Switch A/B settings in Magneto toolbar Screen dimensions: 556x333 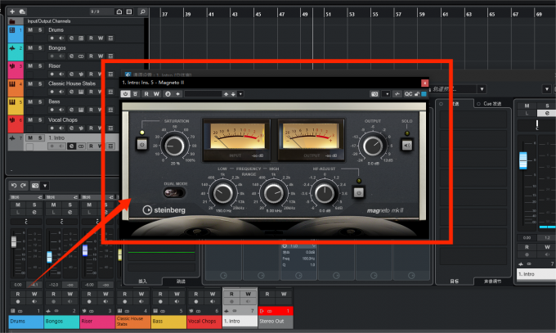168,94
